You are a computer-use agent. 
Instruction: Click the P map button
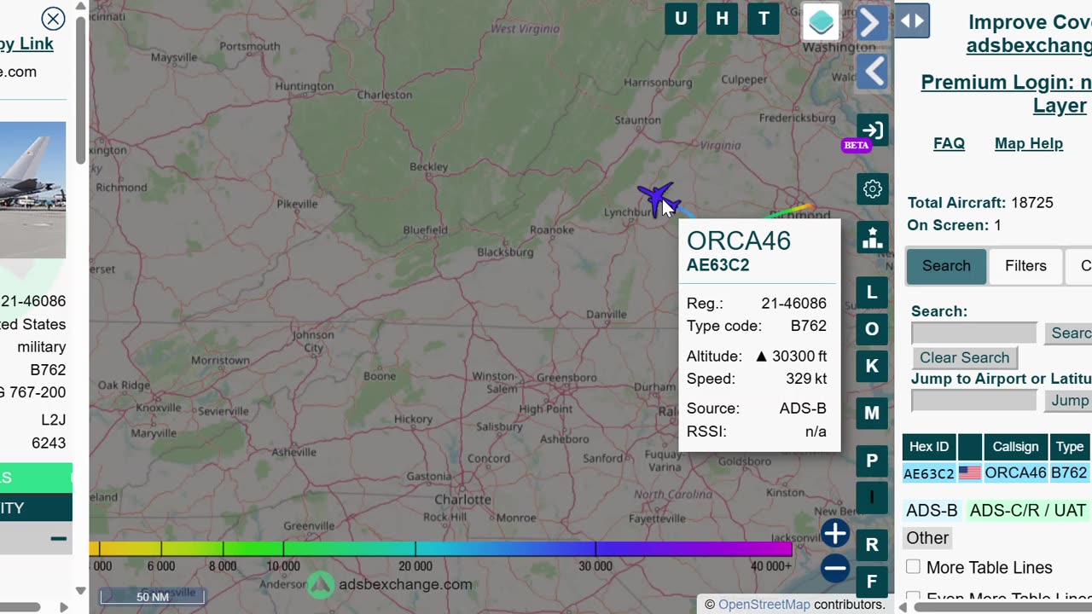pyautogui.click(x=872, y=460)
